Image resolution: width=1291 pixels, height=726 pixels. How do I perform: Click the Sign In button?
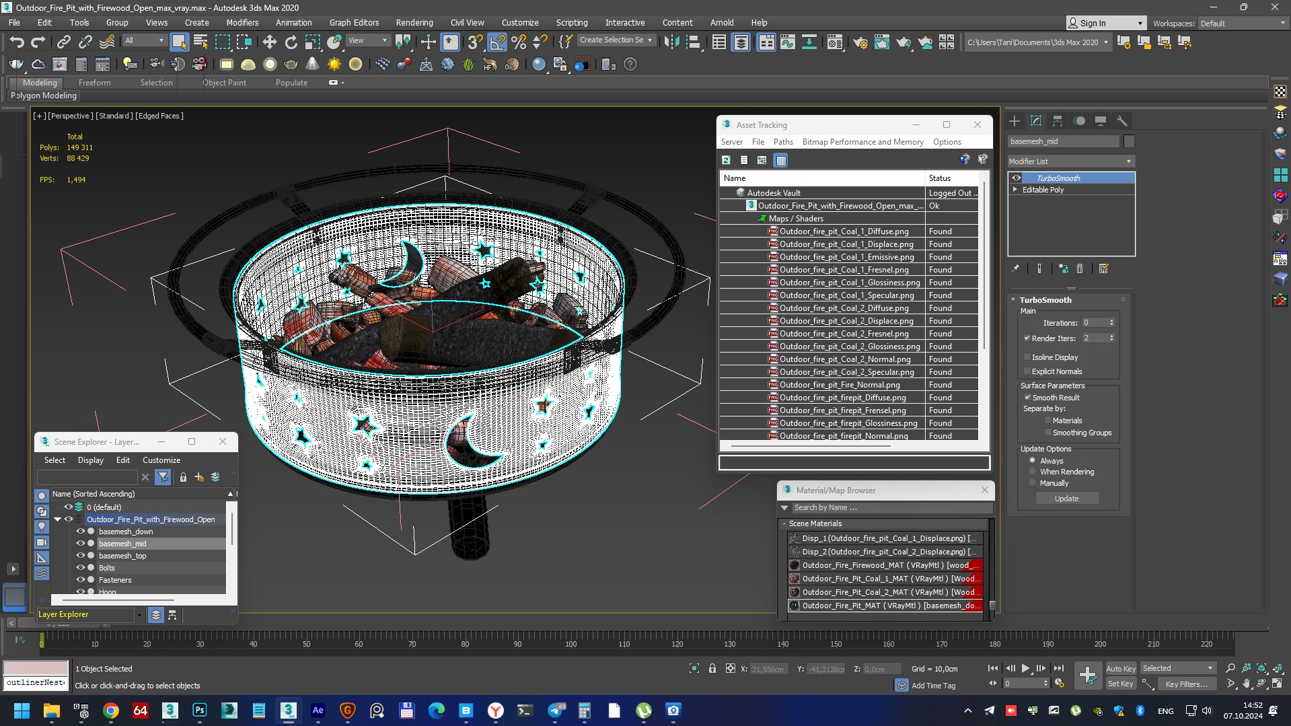pos(1105,24)
